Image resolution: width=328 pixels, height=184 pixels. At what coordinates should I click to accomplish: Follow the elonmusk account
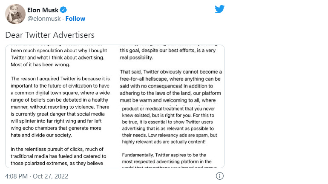click(x=75, y=19)
